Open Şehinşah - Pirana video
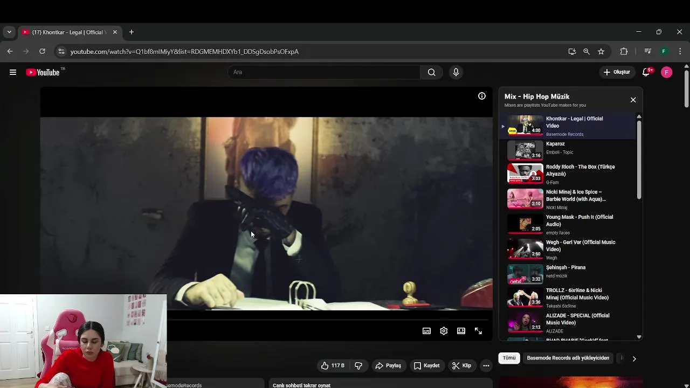Screen dimensions: 690x388 pos(568,274)
